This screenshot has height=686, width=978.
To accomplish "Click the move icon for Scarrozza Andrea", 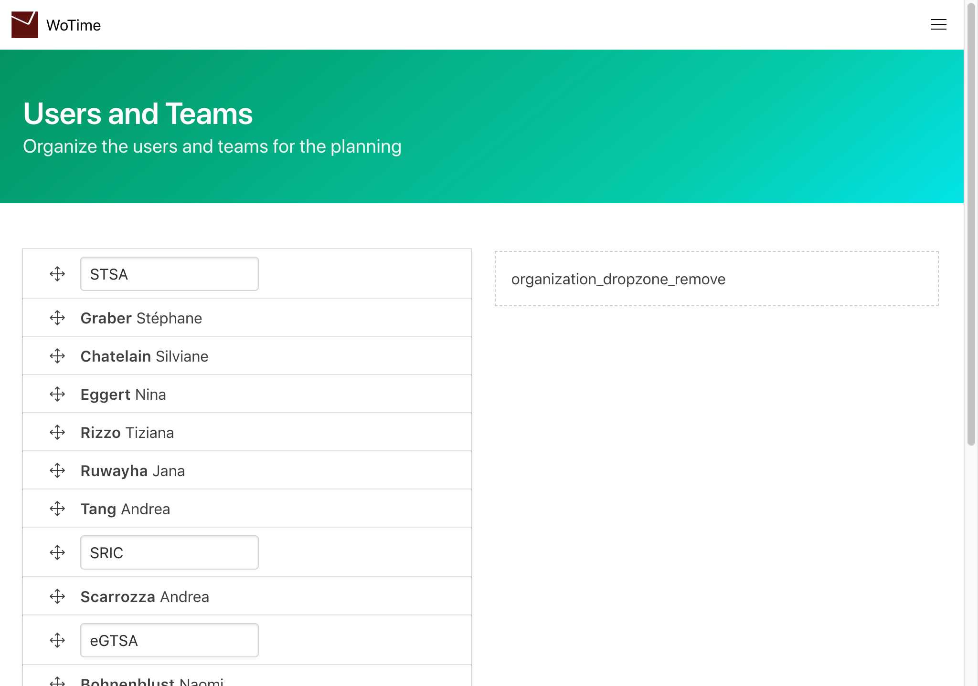I will pyautogui.click(x=57, y=596).
